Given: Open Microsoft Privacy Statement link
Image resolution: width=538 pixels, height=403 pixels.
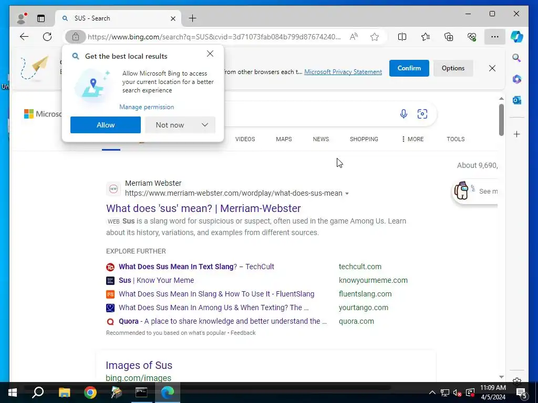Looking at the screenshot, I should tap(343, 71).
